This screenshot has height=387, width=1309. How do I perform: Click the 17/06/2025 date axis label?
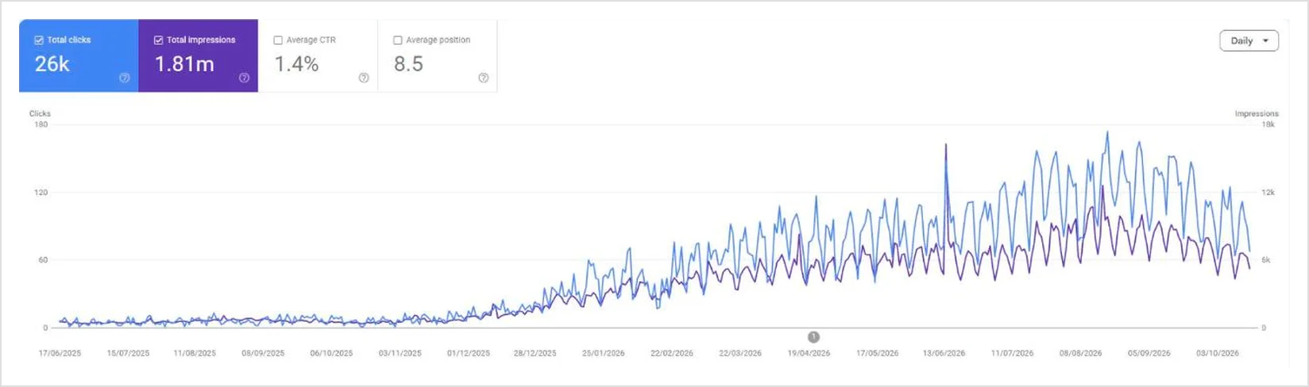coord(60,354)
